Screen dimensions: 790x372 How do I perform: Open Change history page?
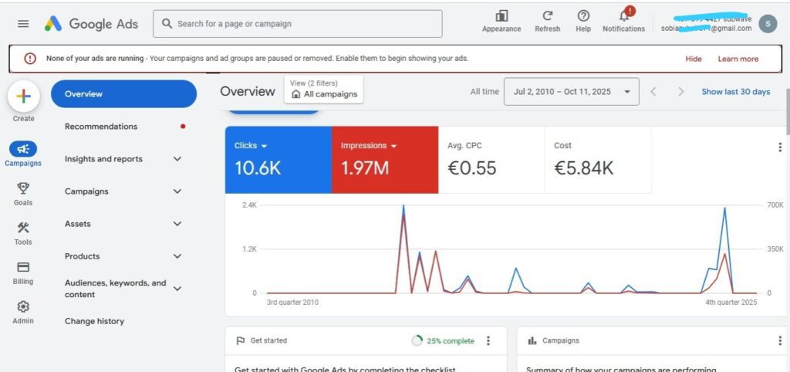(94, 321)
